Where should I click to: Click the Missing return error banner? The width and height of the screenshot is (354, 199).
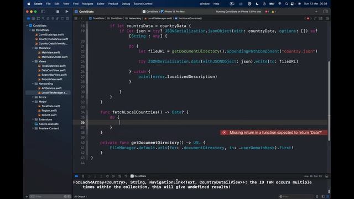pyautogui.click(x=274, y=133)
